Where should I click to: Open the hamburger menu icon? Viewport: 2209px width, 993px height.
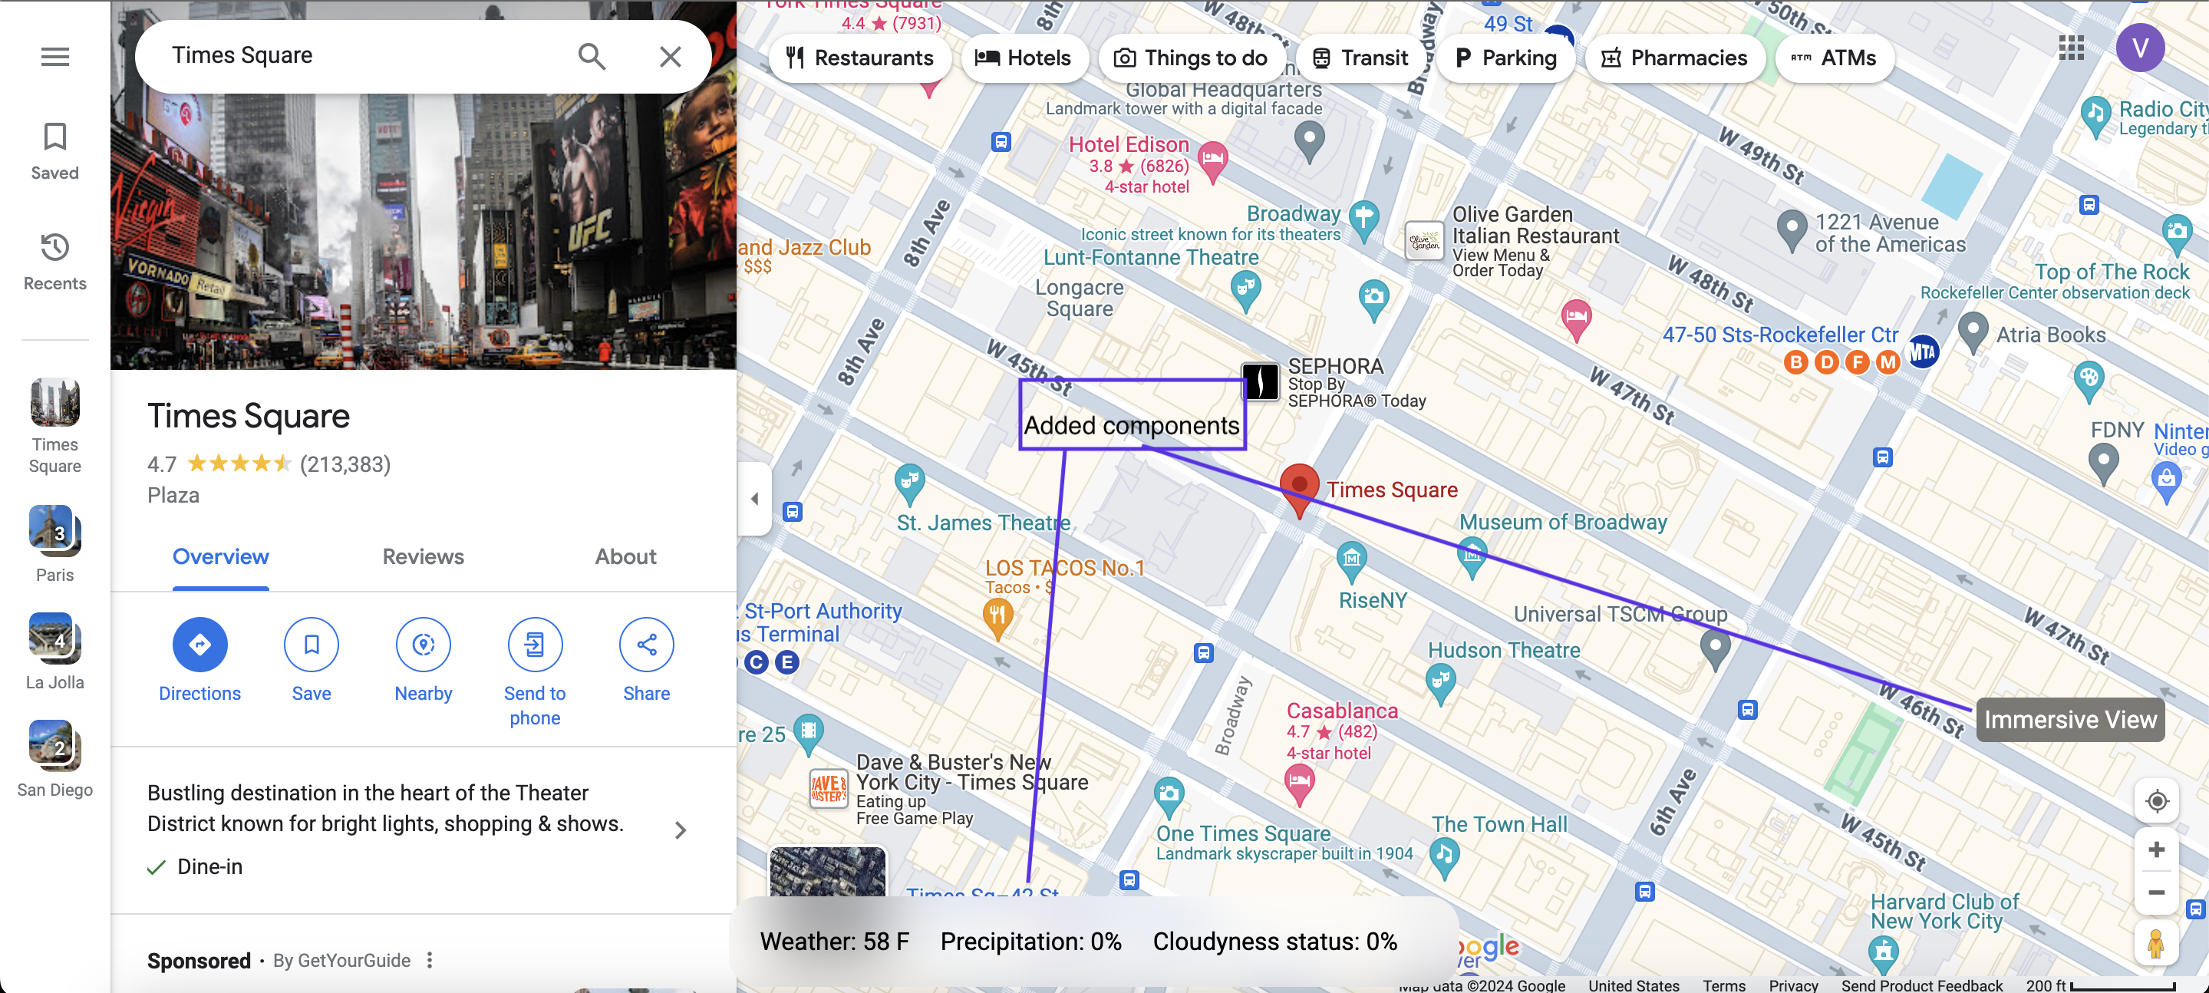tap(55, 57)
